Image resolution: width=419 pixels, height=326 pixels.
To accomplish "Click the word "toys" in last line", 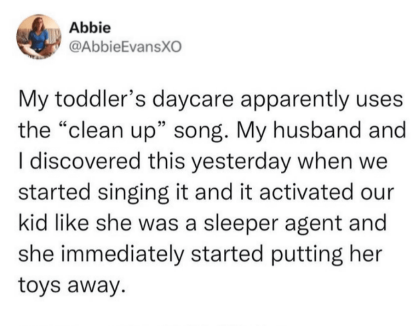I will click(39, 285).
